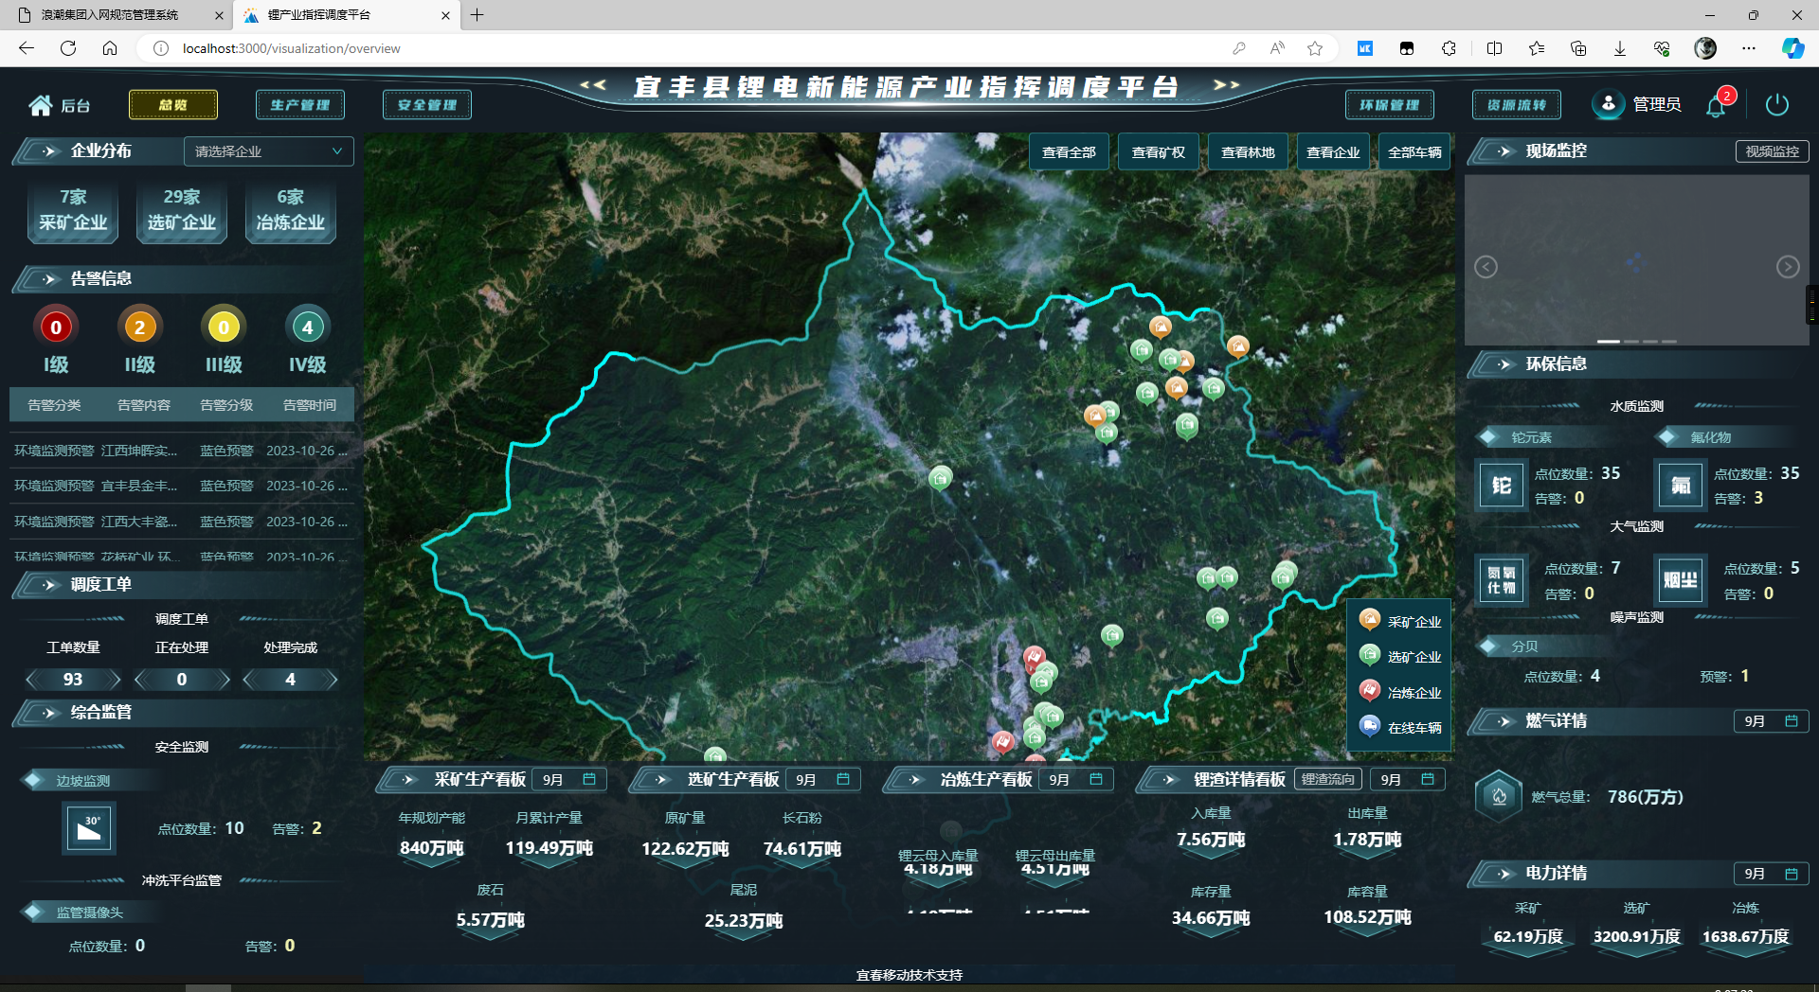
Task: Open 9月 month picker in 电力详情
Action: [x=1772, y=874]
